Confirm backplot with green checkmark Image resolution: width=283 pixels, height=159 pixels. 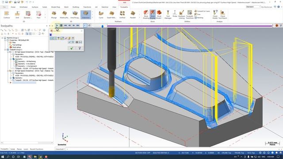(x=72, y=48)
